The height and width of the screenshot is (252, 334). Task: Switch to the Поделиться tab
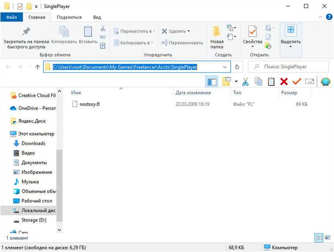pyautogui.click(x=69, y=17)
